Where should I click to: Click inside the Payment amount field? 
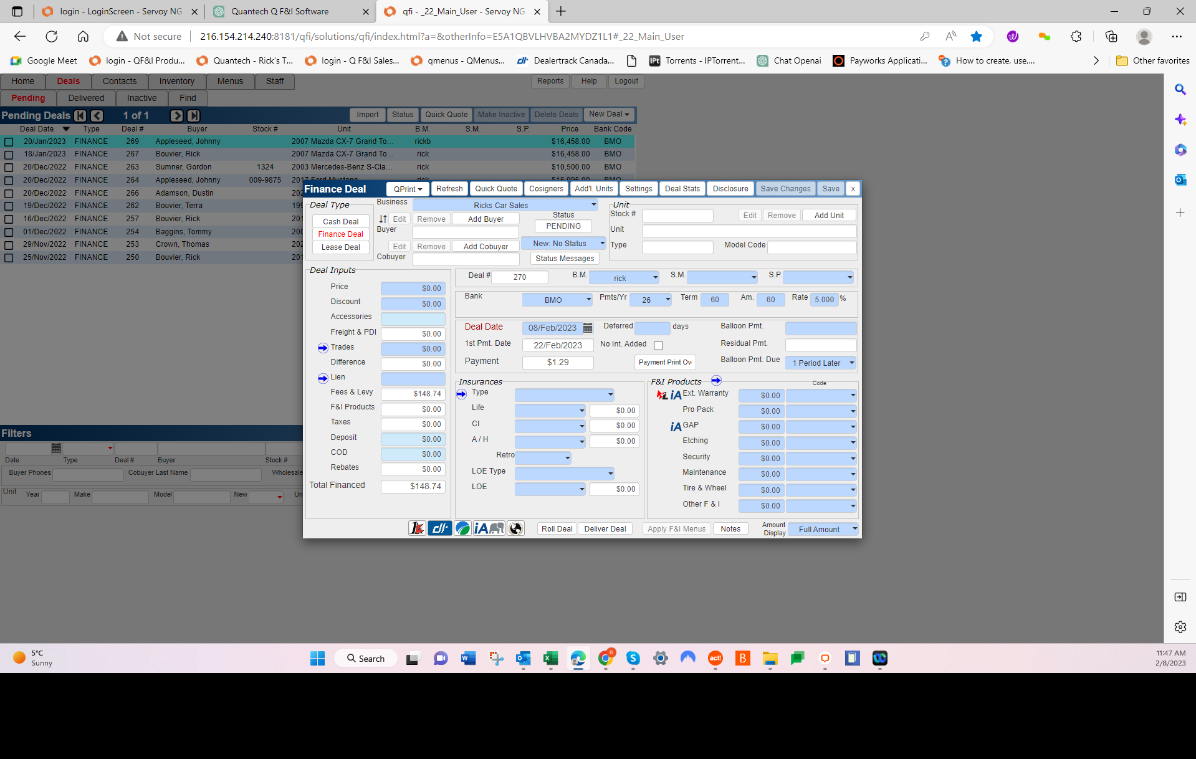pyautogui.click(x=558, y=361)
